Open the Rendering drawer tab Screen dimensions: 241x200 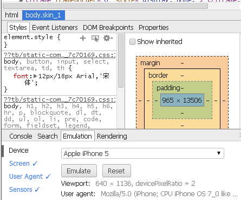tap(112, 136)
